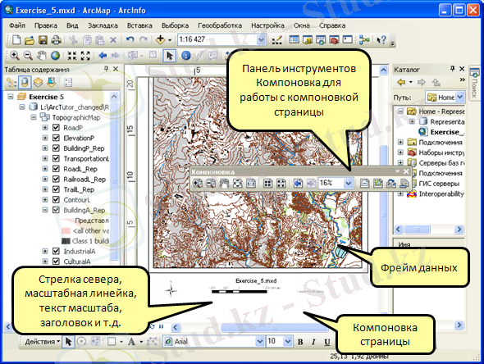Open the Поиск side tab
Viewport: 484px width, 364px height.
click(x=474, y=83)
